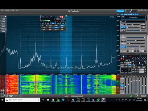Image resolution: width=148 pixels, height=111 pixels.
Task: Click the RIT offset value field
Action: pyautogui.click(x=141, y=70)
